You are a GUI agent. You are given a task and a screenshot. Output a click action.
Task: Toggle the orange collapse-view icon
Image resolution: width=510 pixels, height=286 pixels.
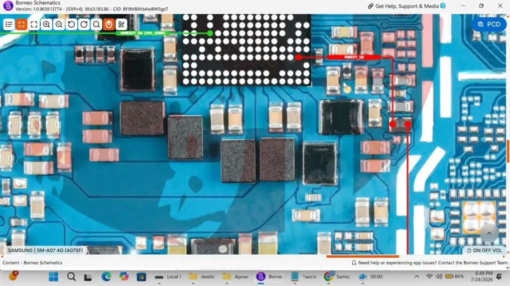coord(21,24)
